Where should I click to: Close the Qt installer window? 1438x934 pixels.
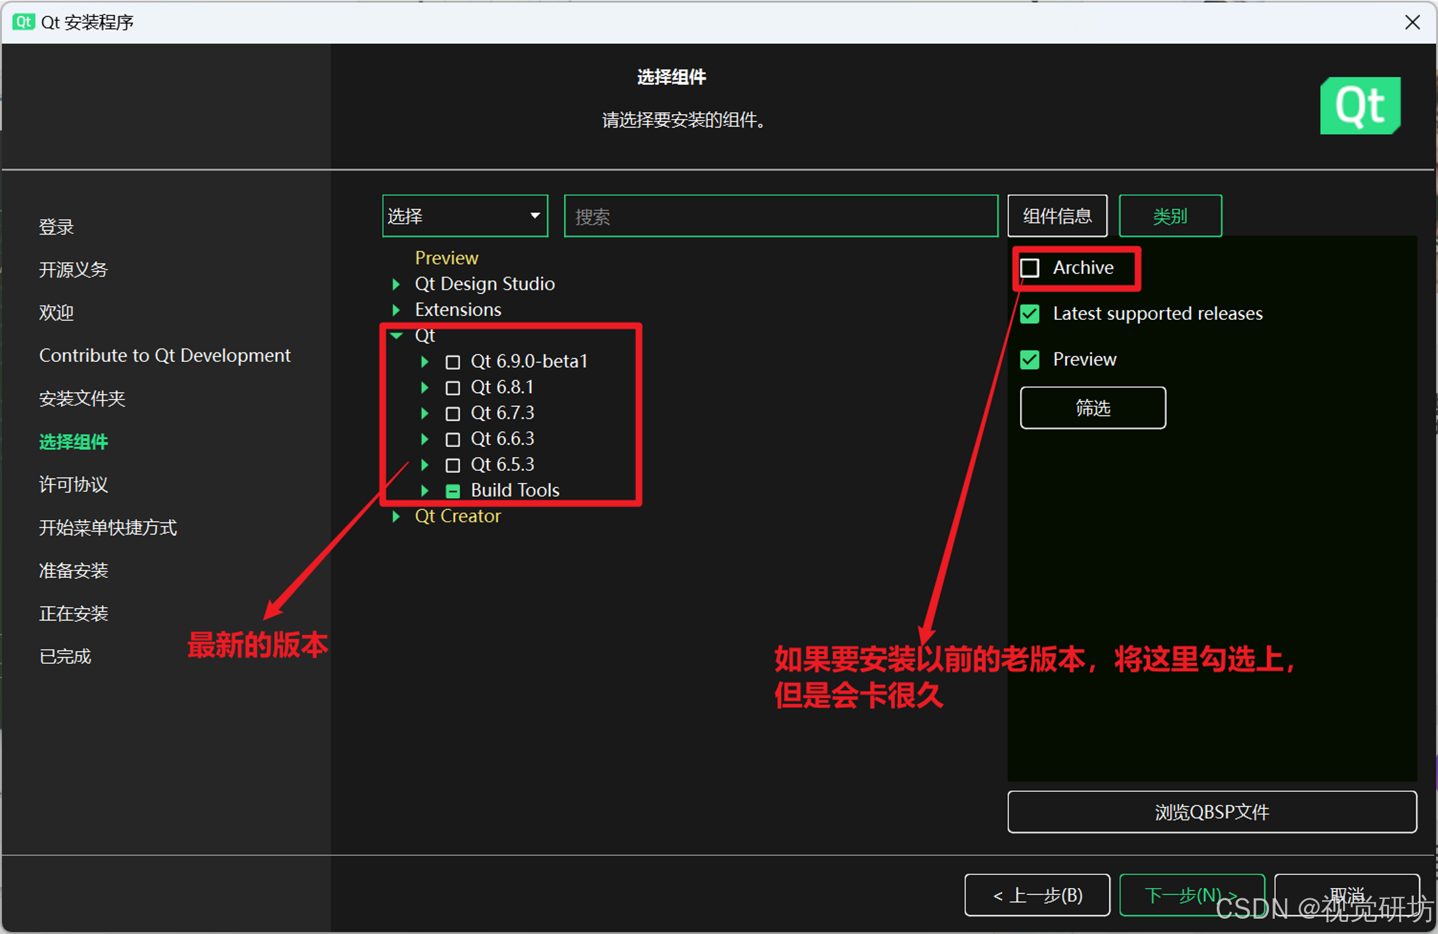(1412, 22)
